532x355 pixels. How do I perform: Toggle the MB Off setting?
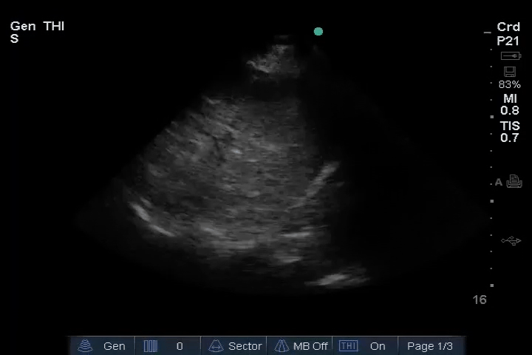tap(310, 346)
